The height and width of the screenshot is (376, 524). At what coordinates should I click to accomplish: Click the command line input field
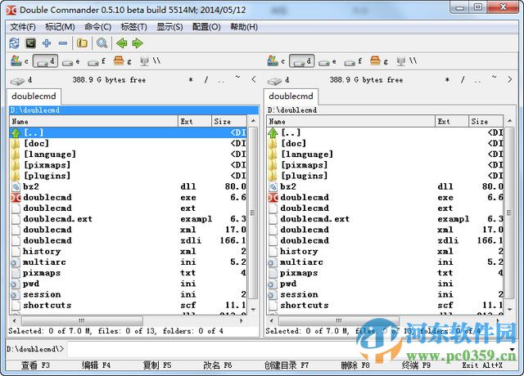(287, 349)
